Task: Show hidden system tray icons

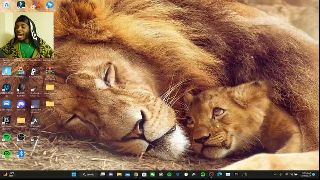Action: click(x=275, y=174)
